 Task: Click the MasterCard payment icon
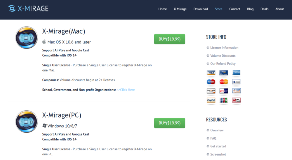224,82
